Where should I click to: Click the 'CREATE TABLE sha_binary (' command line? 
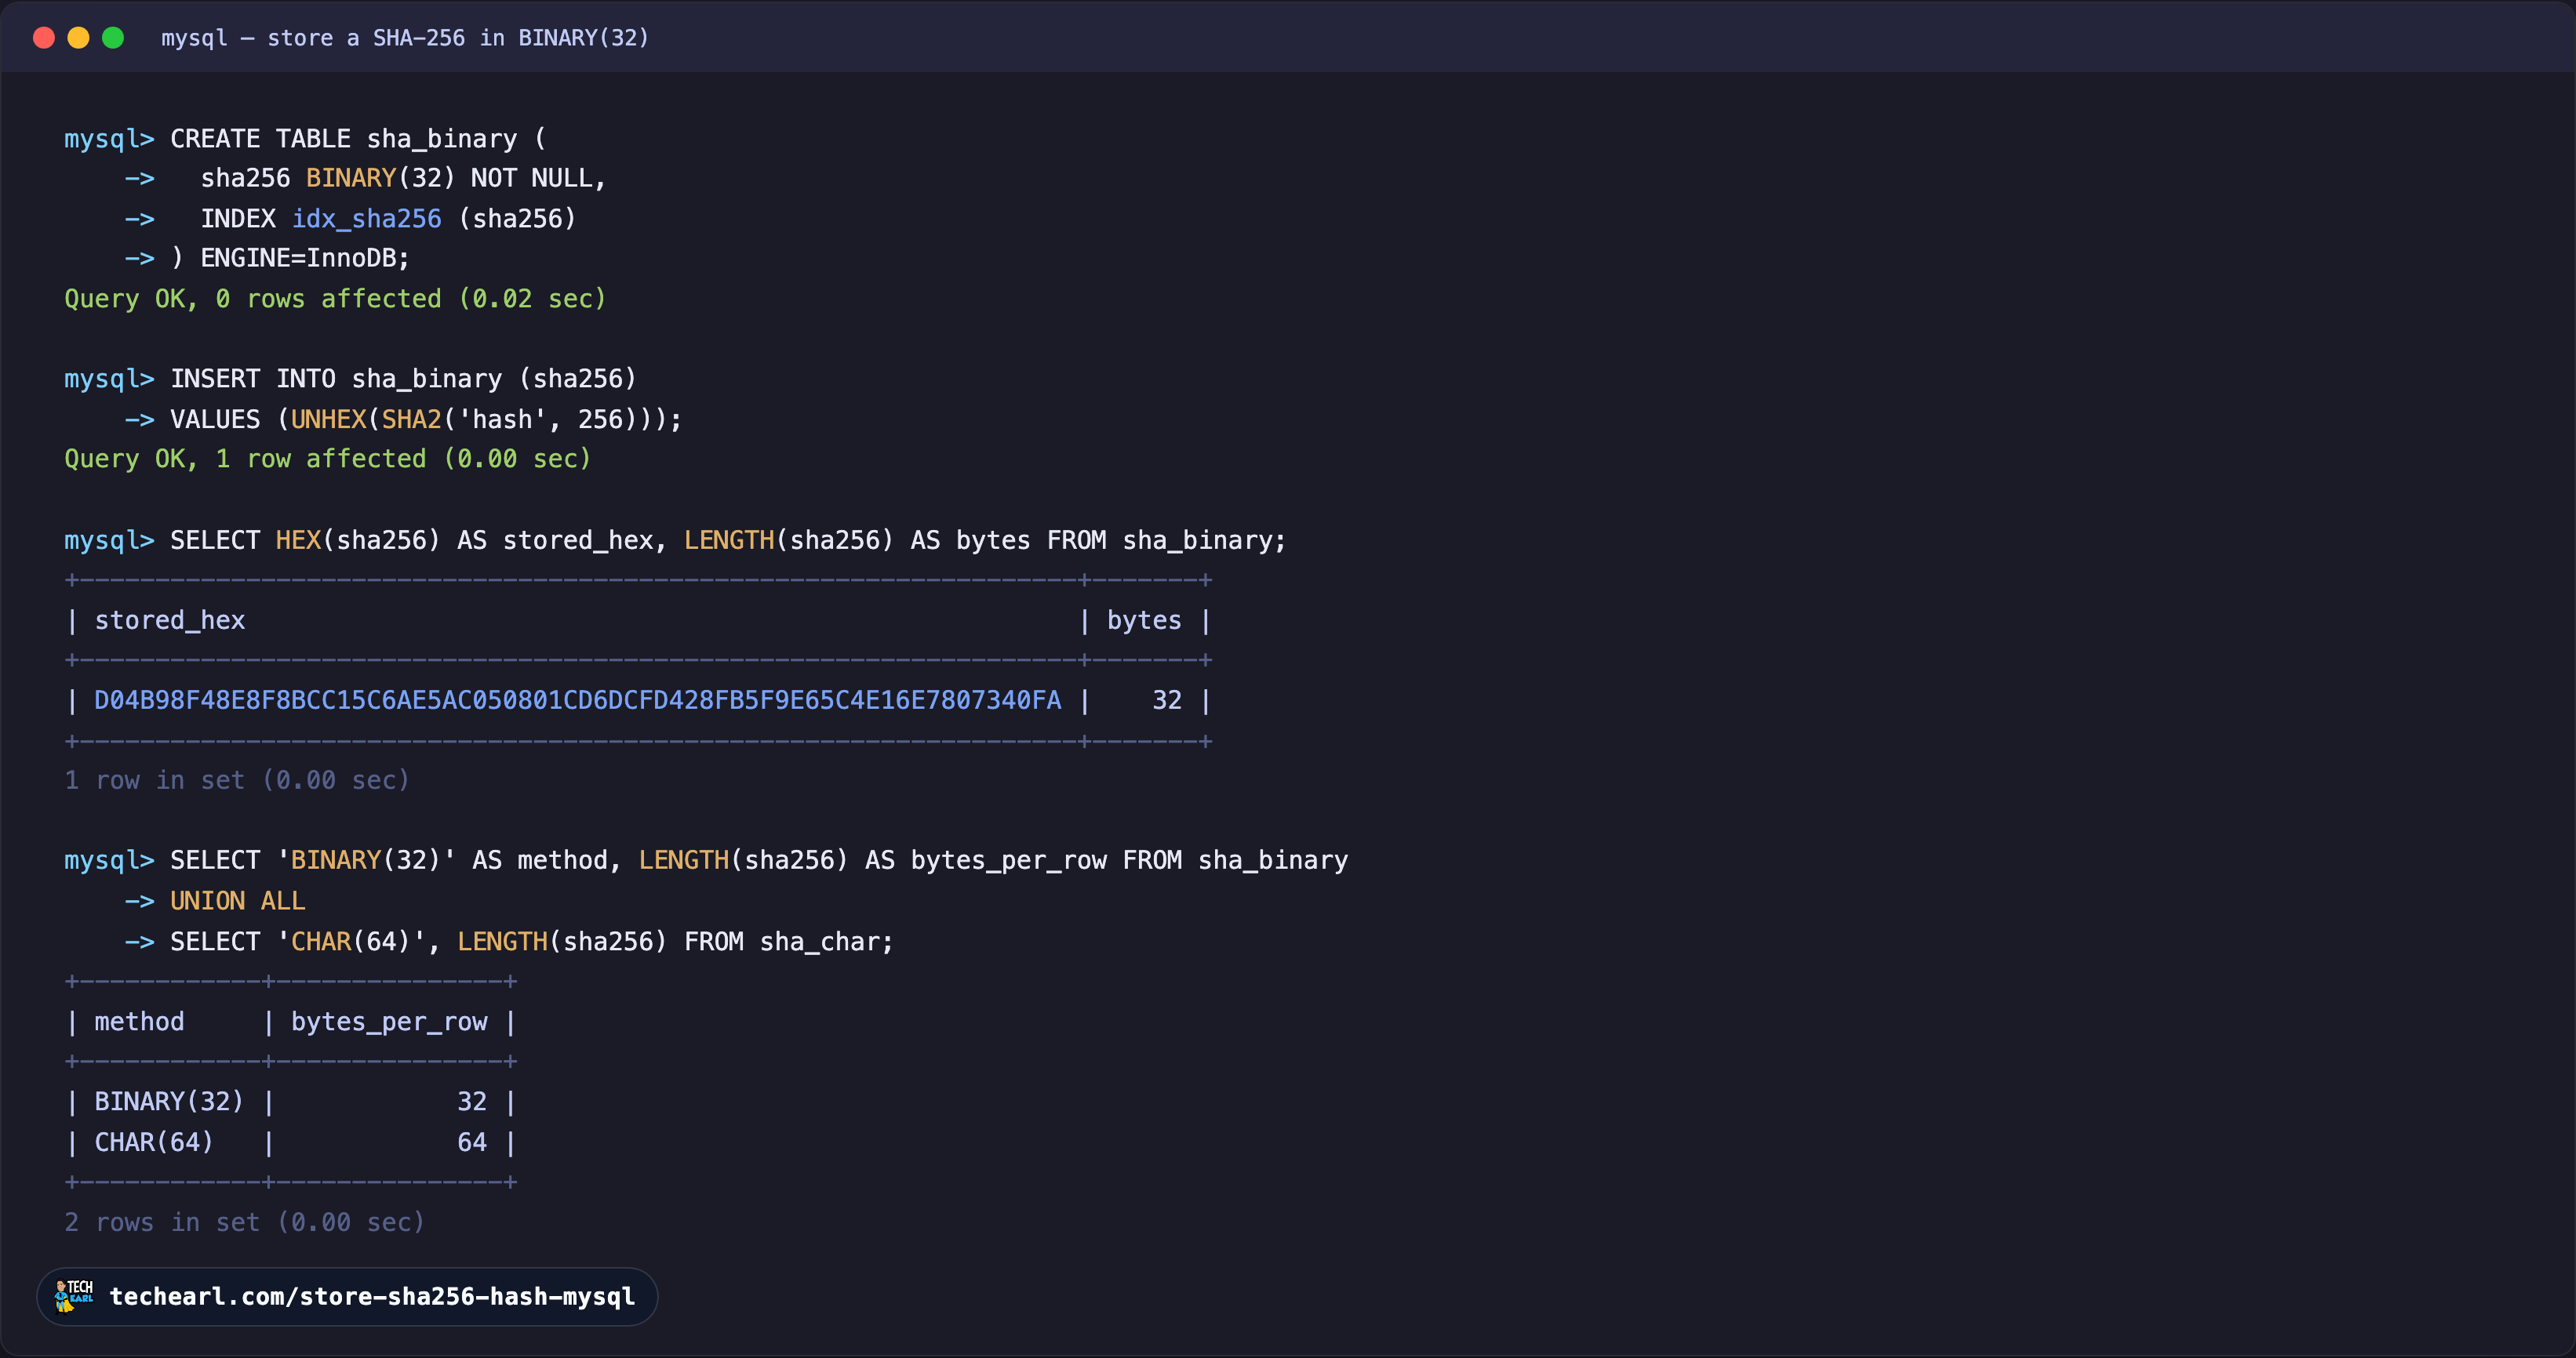pos(305,139)
